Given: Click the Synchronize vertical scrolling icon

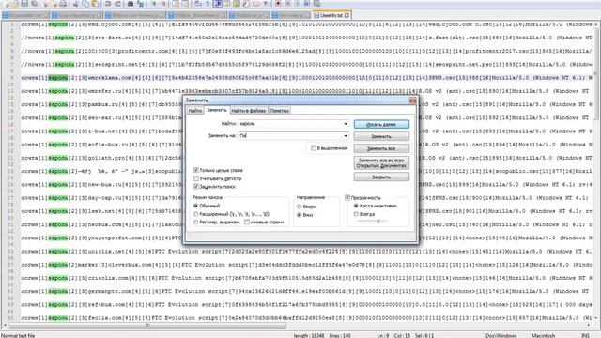Looking at the screenshot, I should 176,4.
